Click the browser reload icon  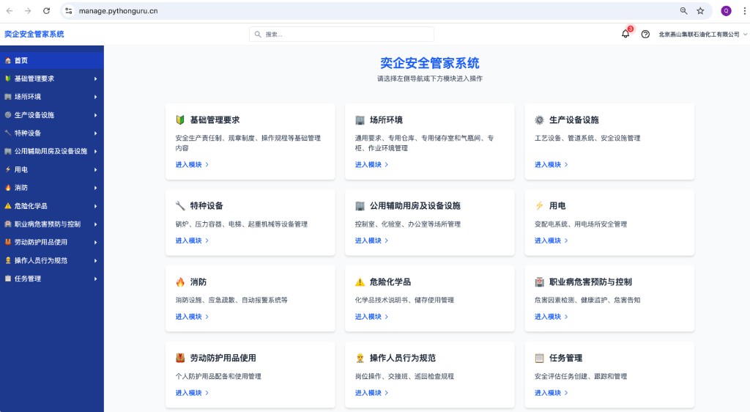pyautogui.click(x=46, y=10)
